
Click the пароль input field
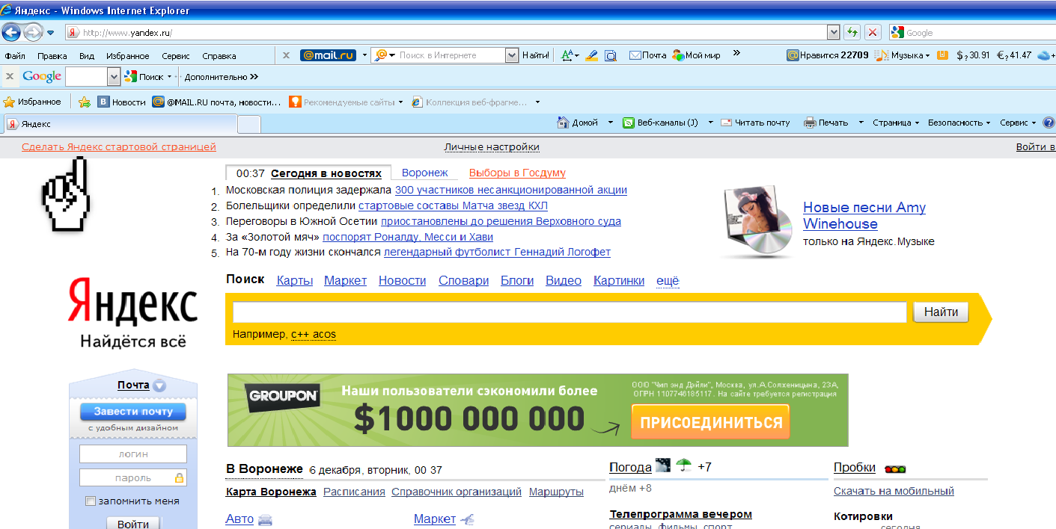[x=133, y=478]
